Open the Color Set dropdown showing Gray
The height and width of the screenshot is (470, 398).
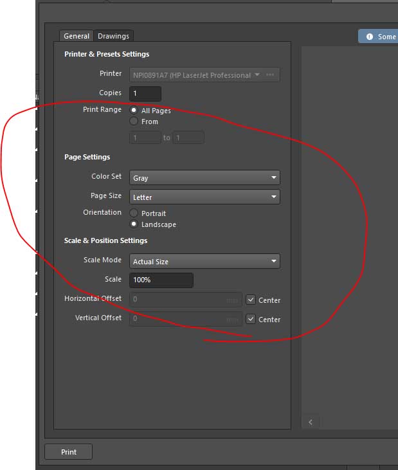point(204,178)
